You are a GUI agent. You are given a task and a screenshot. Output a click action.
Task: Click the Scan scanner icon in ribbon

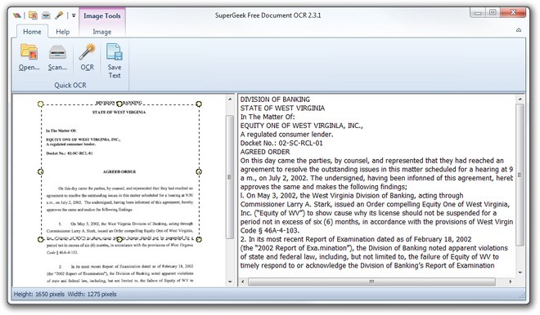(x=57, y=52)
